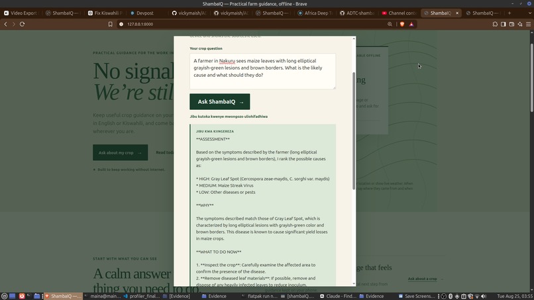
Task: Switch to the maina@main terminal taskbar item
Action: pos(103,296)
